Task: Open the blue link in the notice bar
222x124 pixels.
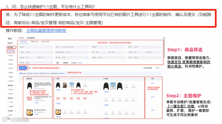Action: tap(61, 74)
